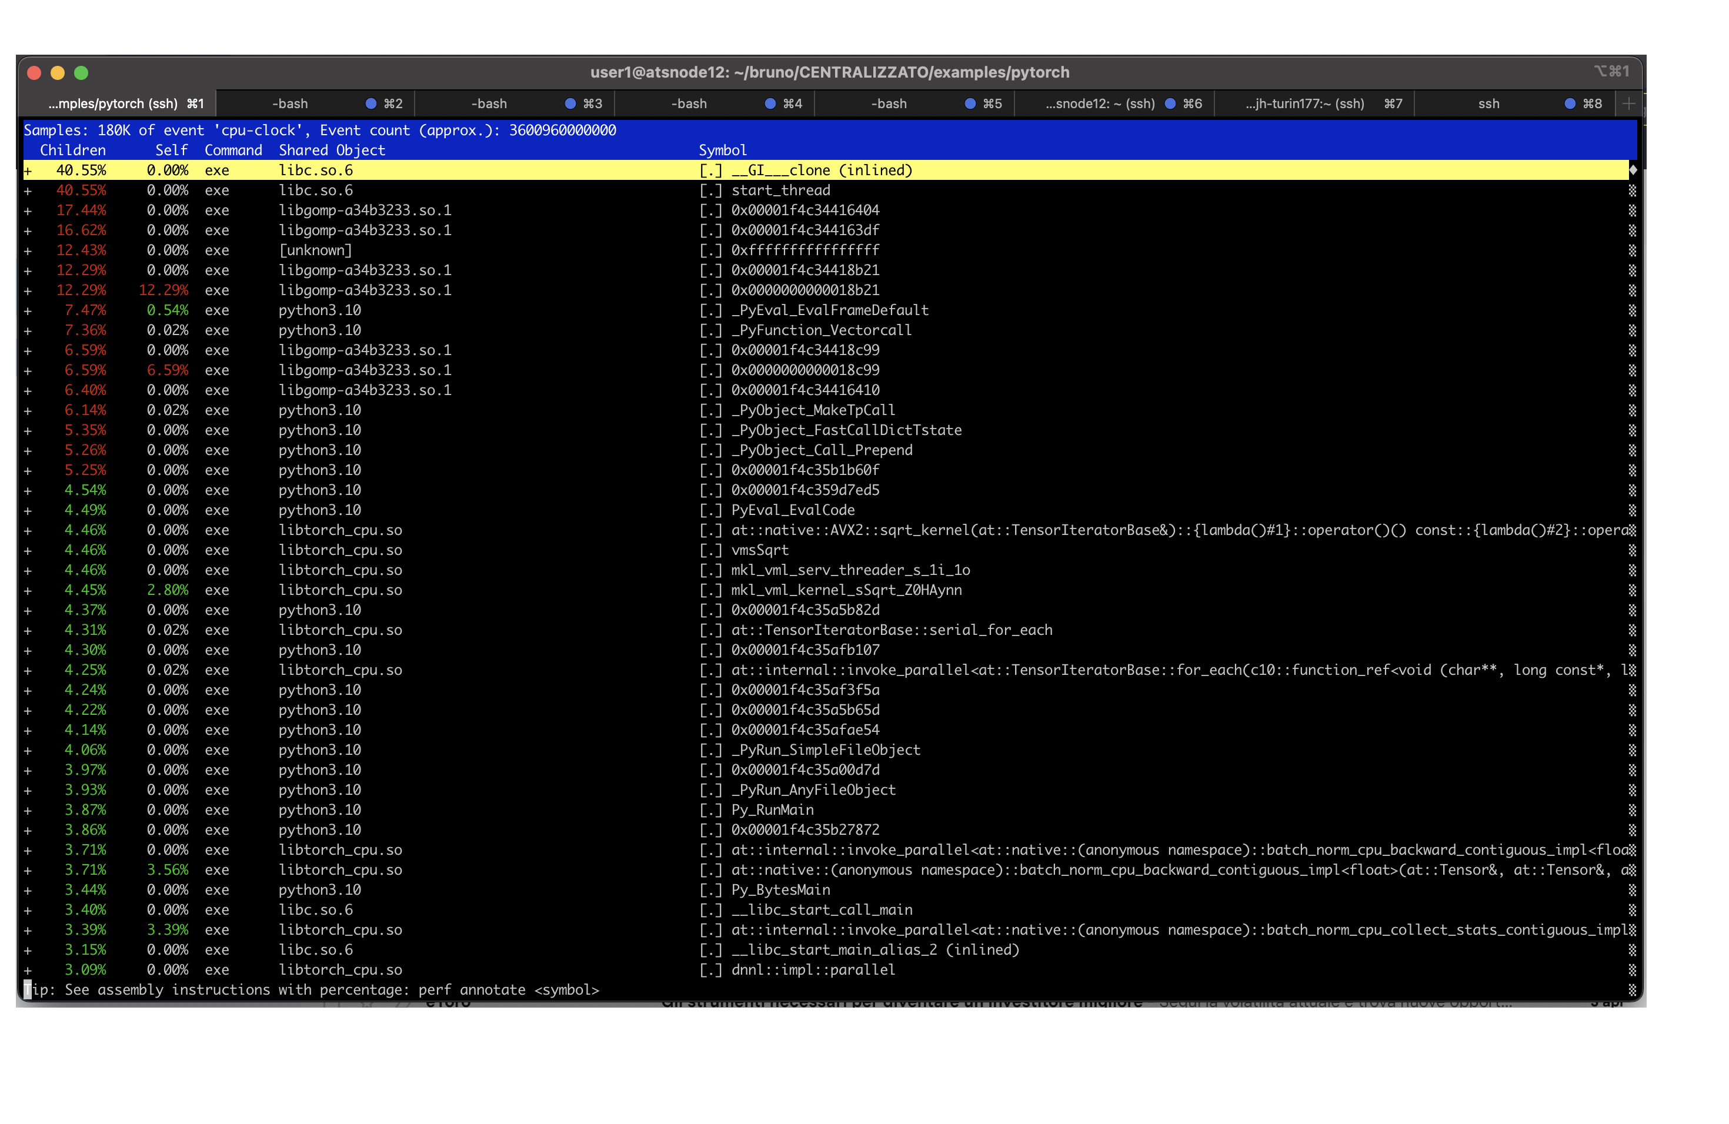Click the blue activity dot on the snode12 ⌘6 tab

click(1170, 103)
